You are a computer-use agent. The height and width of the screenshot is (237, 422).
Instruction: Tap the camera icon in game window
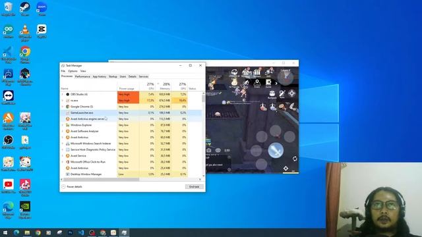(209, 150)
